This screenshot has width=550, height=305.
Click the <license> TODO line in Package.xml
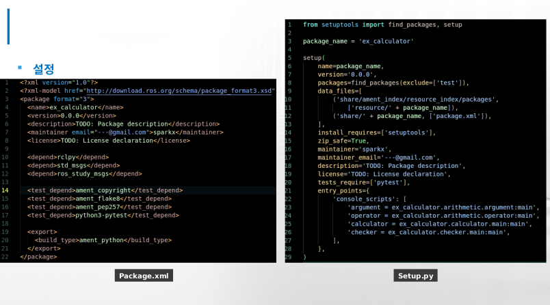coord(109,141)
